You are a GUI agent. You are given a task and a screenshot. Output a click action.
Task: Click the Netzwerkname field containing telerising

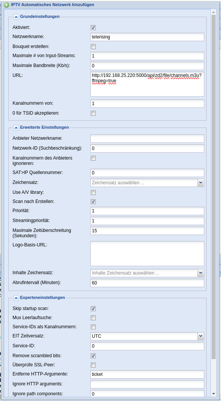point(147,37)
